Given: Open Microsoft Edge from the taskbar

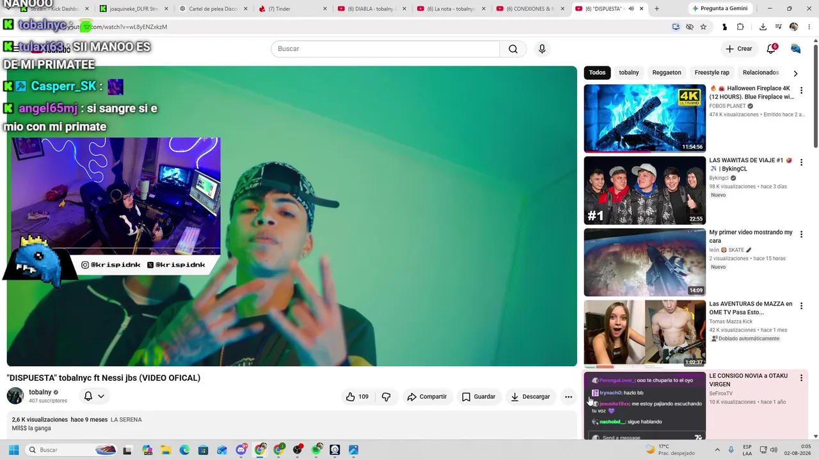Looking at the screenshot, I should pos(185,450).
